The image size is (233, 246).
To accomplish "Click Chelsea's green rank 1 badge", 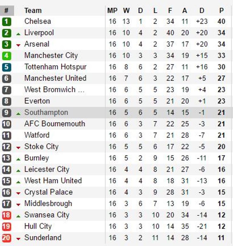I will [6, 22].
